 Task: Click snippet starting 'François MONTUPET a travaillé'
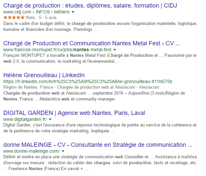click(x=100, y=58)
